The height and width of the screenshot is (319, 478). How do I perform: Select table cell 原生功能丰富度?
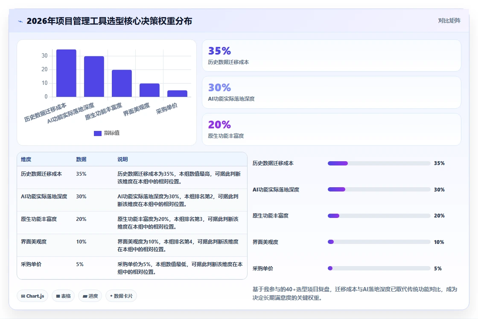(x=39, y=219)
